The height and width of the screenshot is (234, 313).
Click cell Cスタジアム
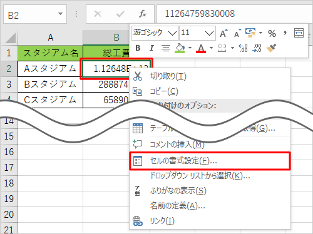pos(51,100)
